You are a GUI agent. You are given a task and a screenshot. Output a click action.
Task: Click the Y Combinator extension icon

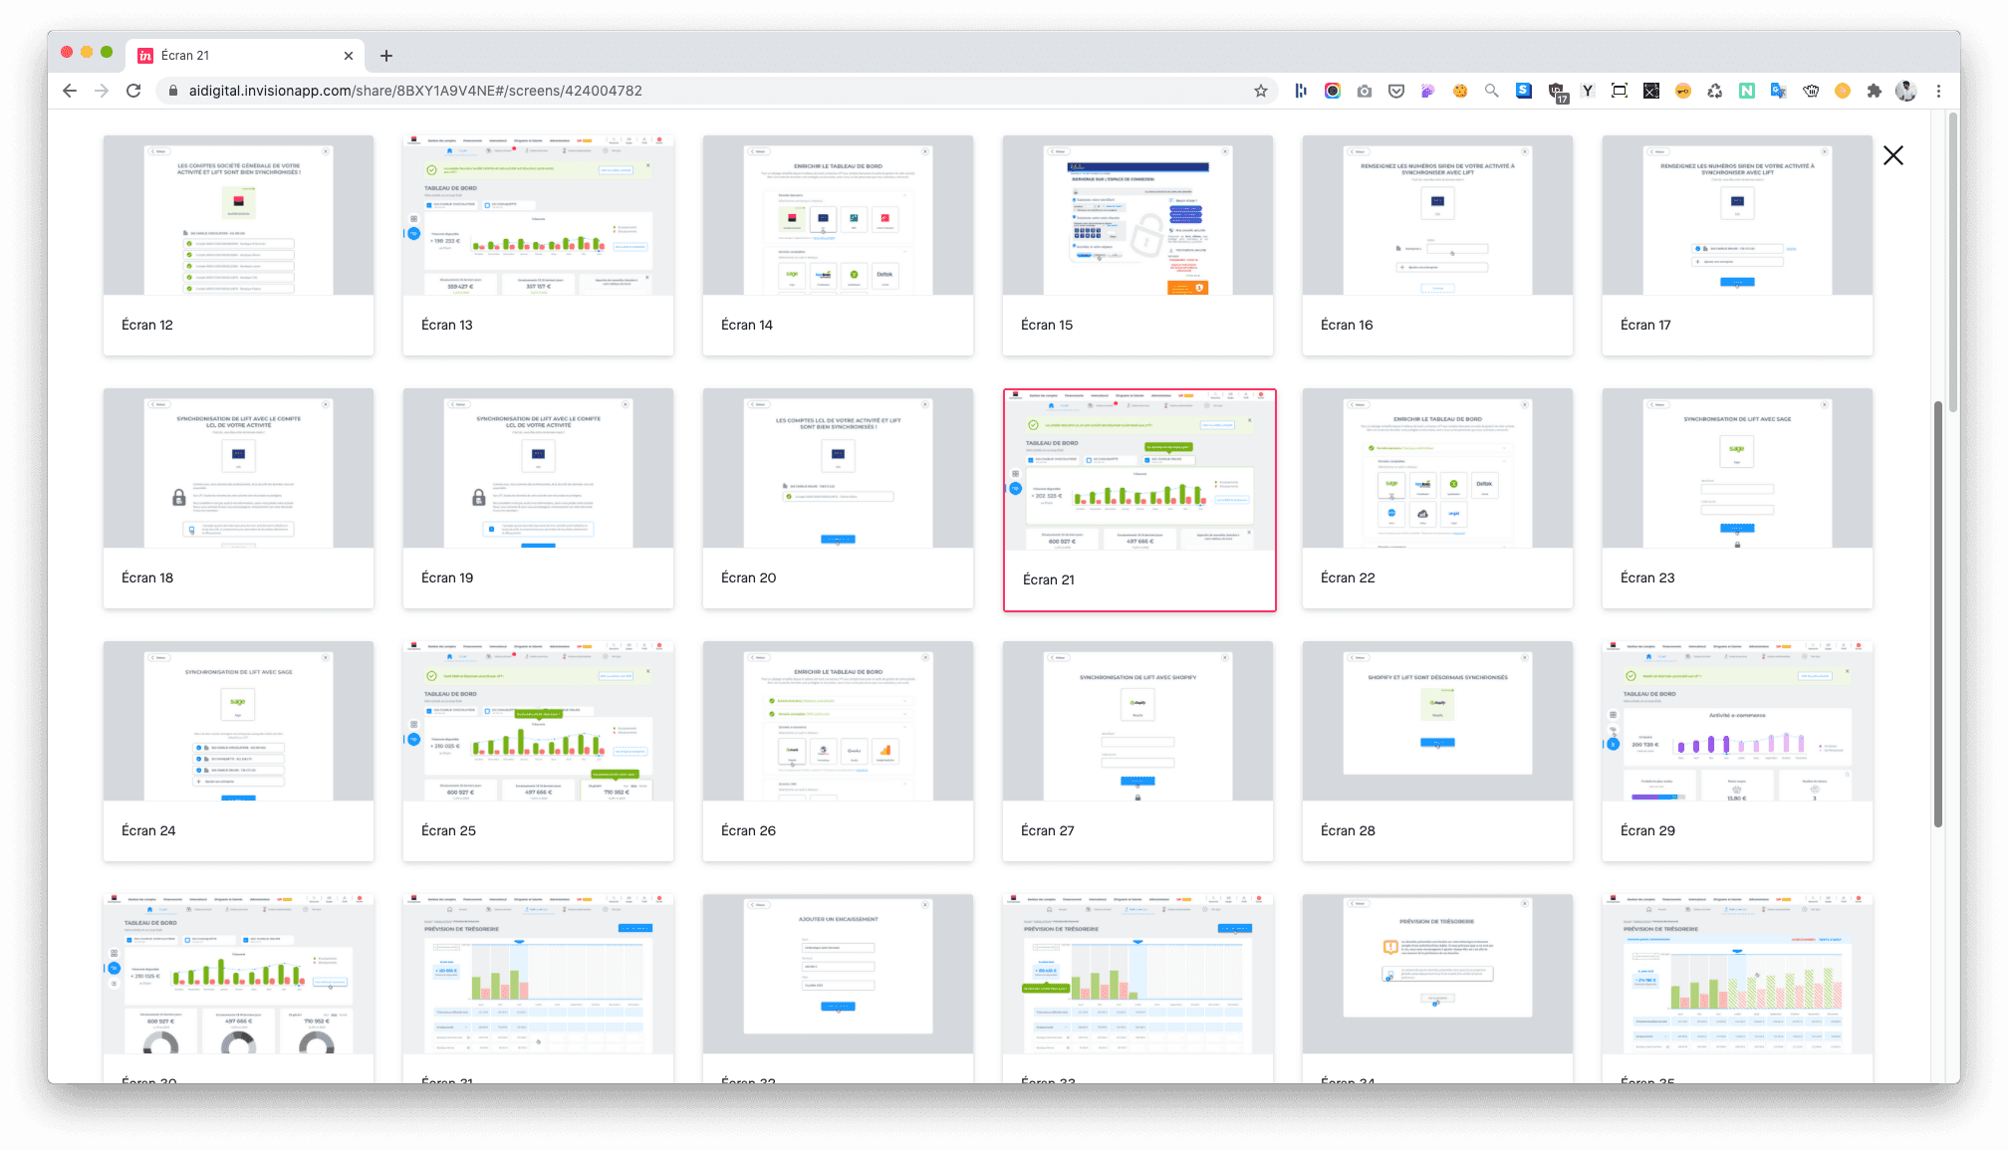point(1588,91)
